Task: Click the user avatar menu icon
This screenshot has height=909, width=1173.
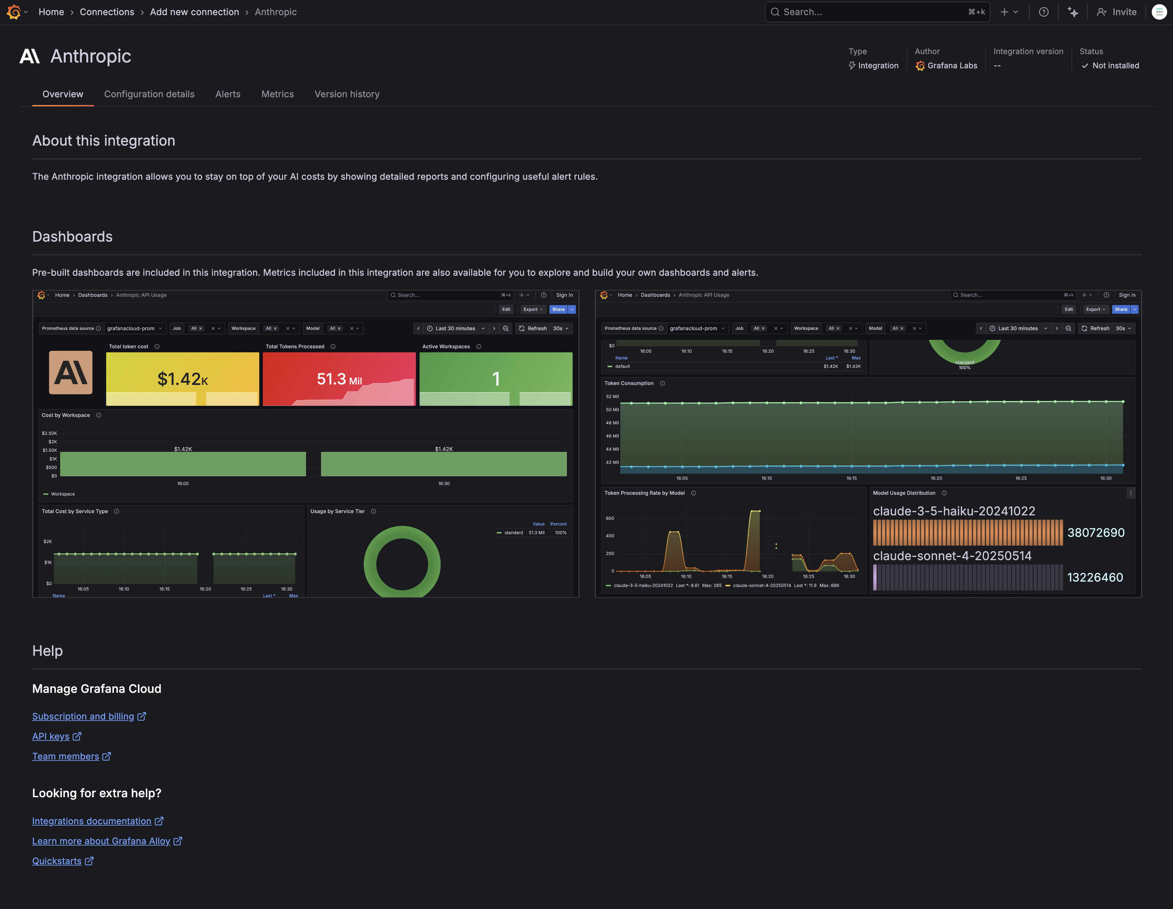Action: 1159,12
